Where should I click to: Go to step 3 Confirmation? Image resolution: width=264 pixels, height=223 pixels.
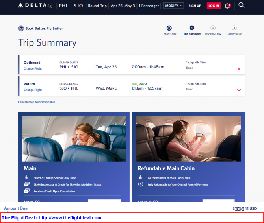234,28
